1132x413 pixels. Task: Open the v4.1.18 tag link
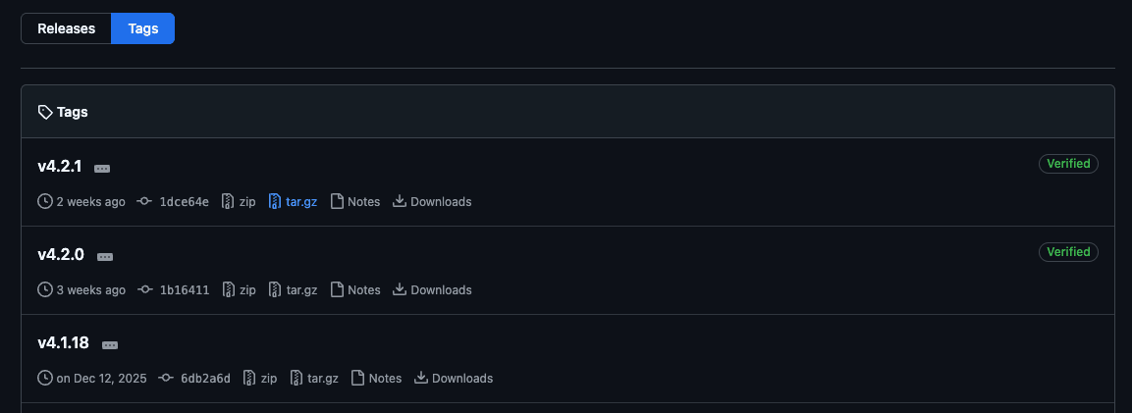[64, 343]
